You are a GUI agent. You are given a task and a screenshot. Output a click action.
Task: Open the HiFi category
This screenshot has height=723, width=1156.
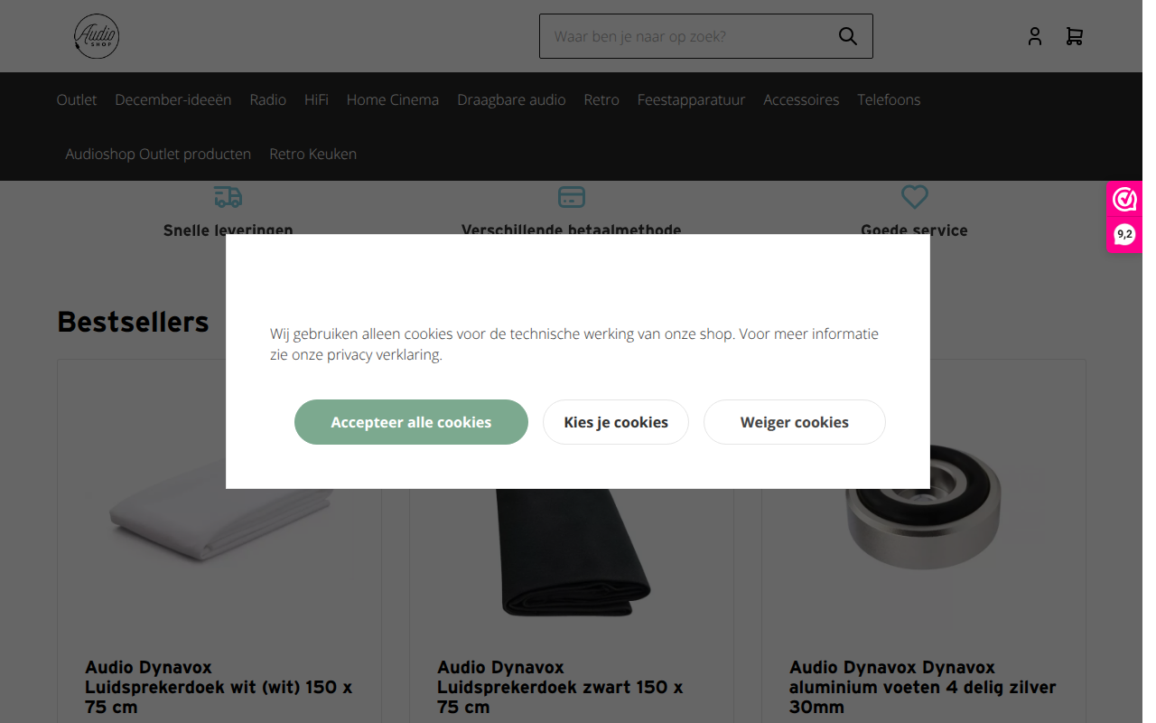coord(316,99)
